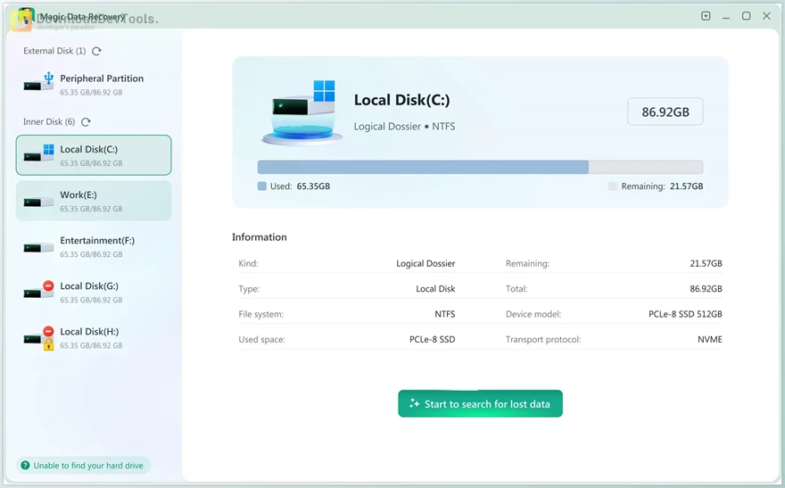Click the green check icon at sidebar bottom

(x=26, y=466)
